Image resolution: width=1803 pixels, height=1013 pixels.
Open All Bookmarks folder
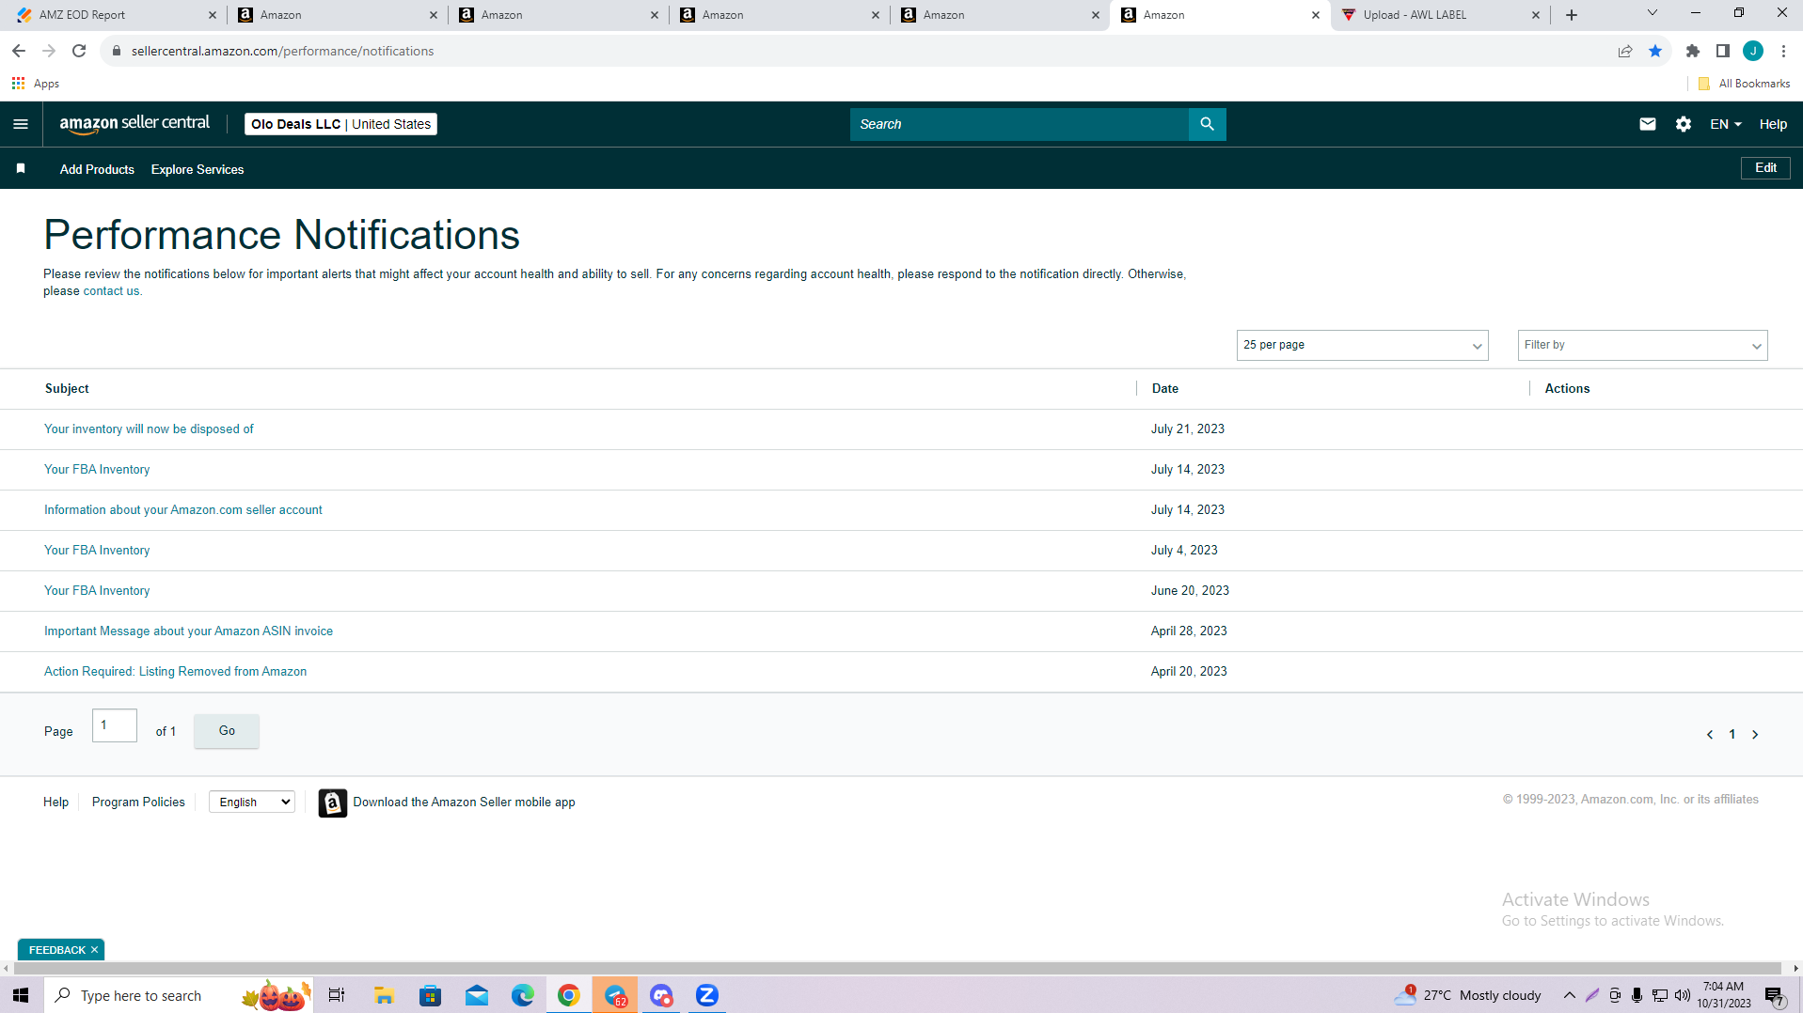click(x=1745, y=84)
